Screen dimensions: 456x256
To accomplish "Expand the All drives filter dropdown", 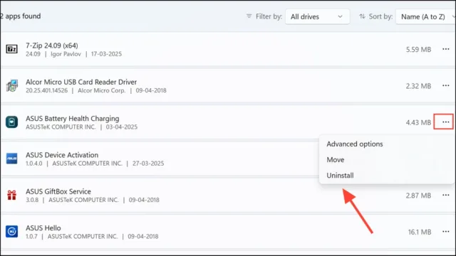I will click(317, 16).
